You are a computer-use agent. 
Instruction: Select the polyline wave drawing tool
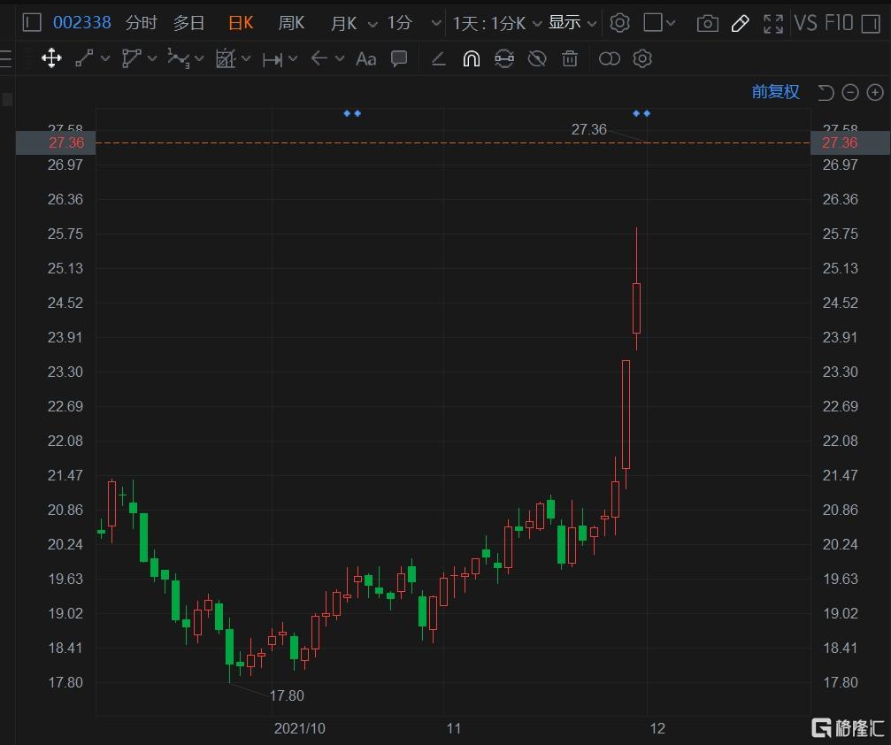[179, 58]
